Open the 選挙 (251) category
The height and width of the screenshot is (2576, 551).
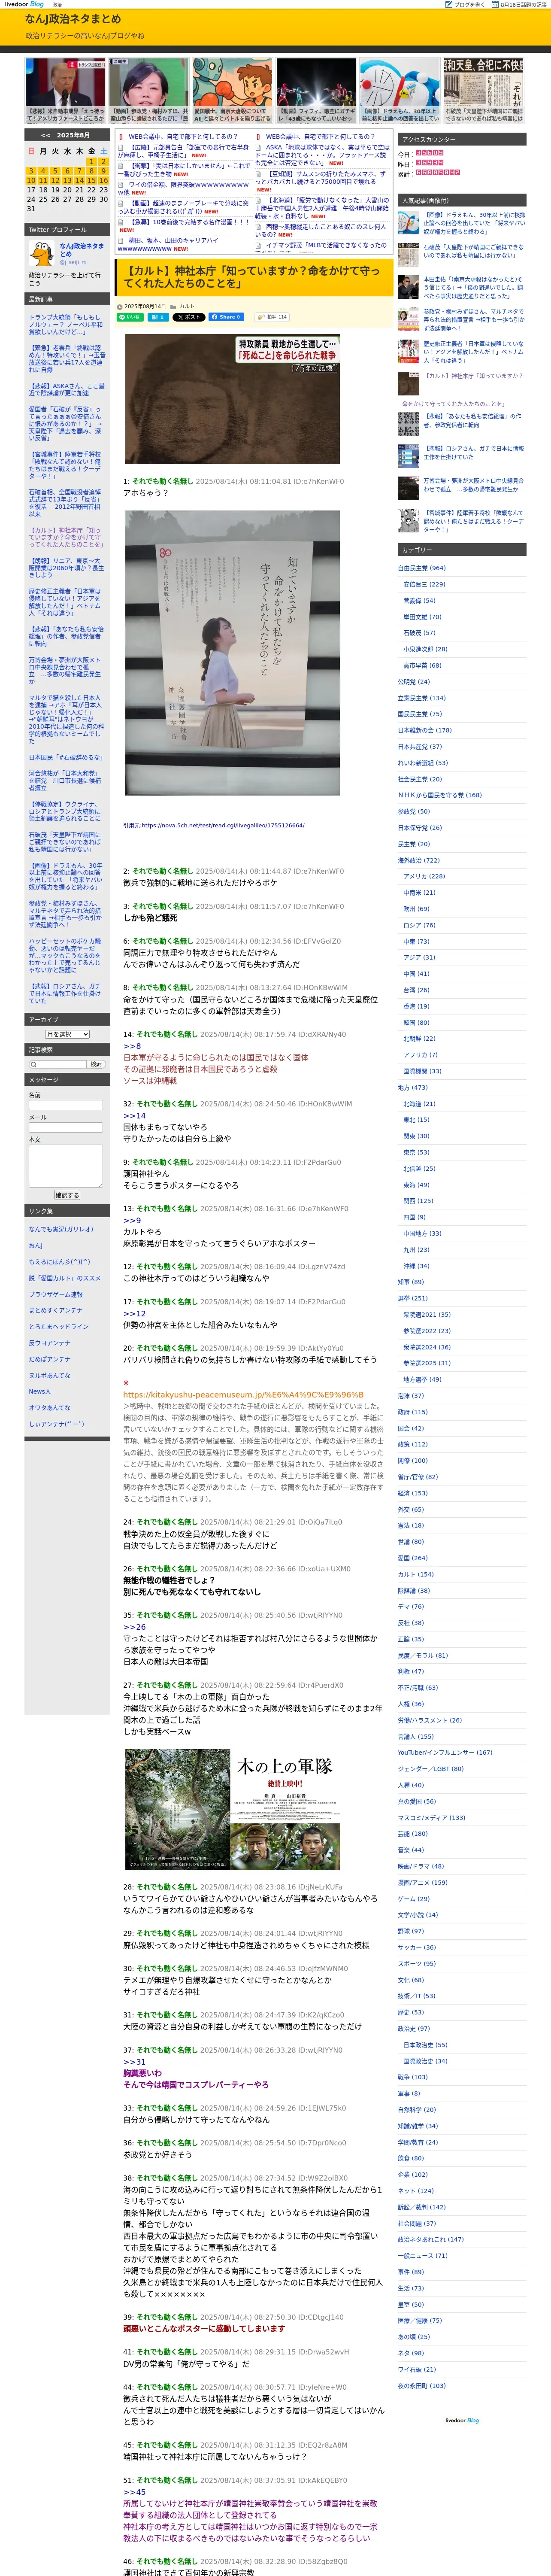412,1298
